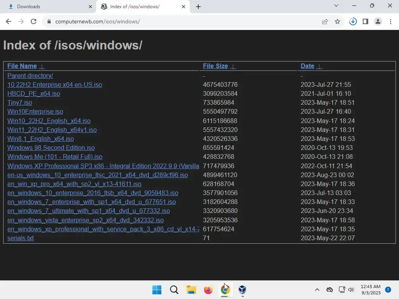The height and width of the screenshot is (299, 399).
Task: Open volume control tray icon
Action: point(351,290)
